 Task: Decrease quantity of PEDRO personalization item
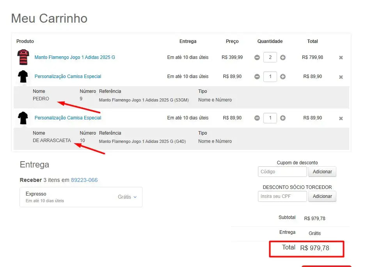pos(257,77)
